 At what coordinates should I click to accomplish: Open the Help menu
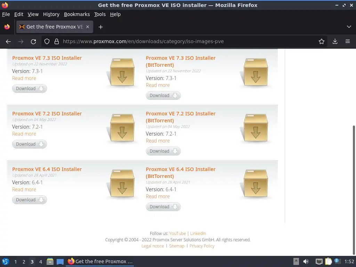pos(115,14)
